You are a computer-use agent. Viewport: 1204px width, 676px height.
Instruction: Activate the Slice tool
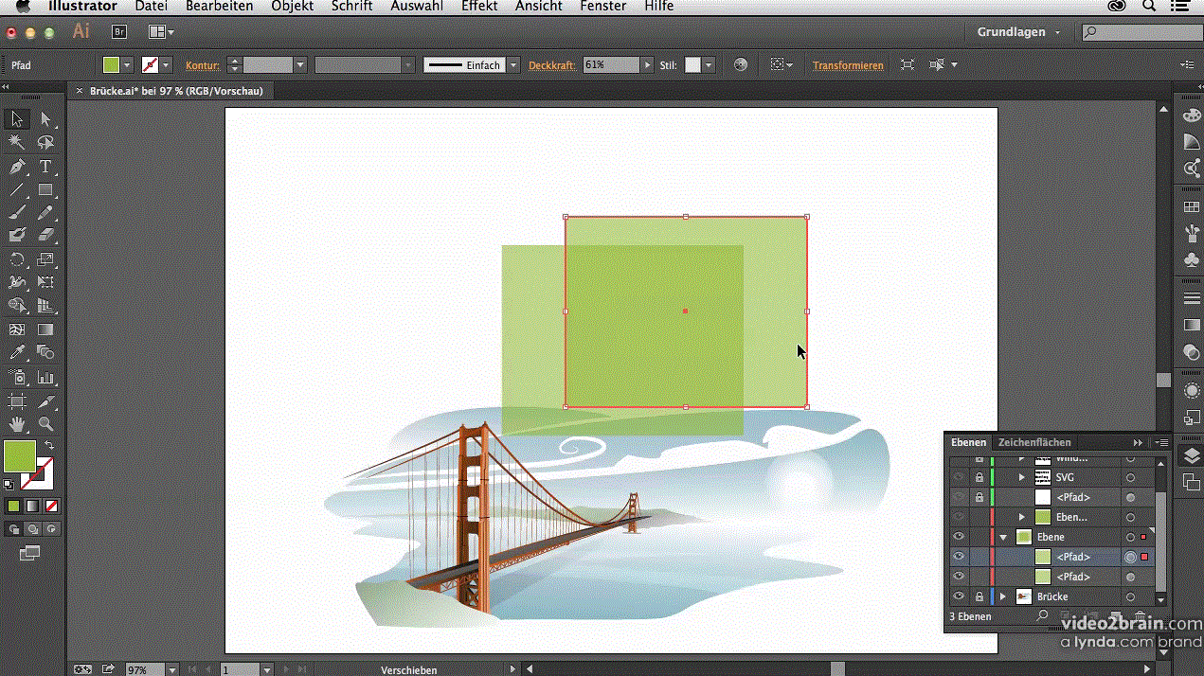point(45,401)
